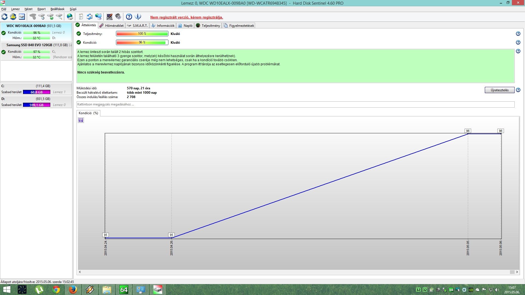Click the blue question mark help toolbar icon
Viewport: 525px width, 295px height.
point(129,17)
